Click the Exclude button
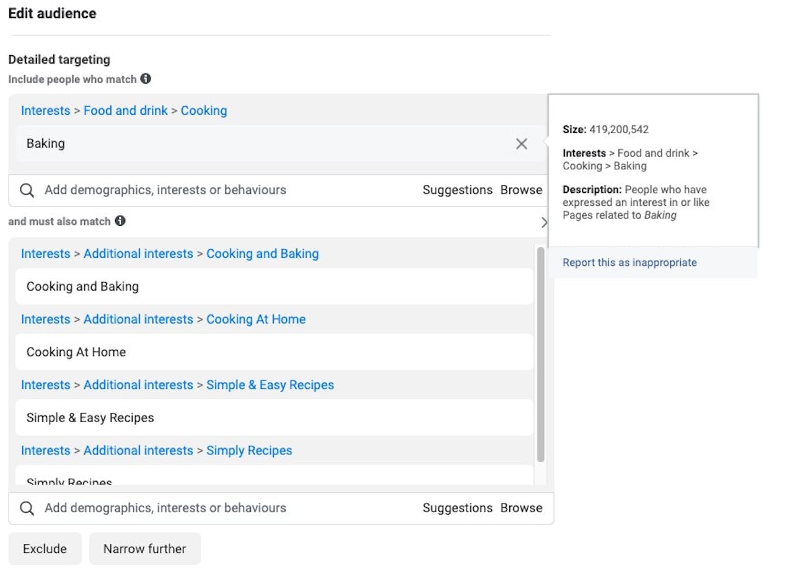This screenshot has width=793, height=576. pos(45,549)
